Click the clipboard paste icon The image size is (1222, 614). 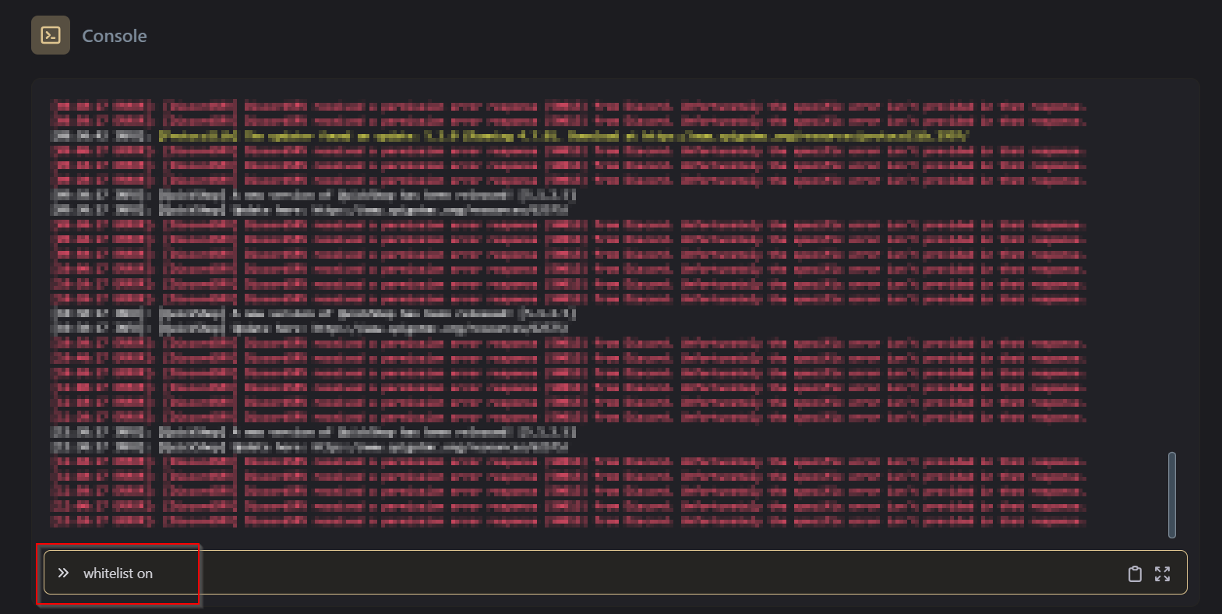(x=1135, y=573)
